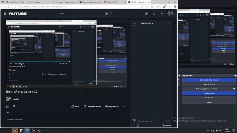
Task: Open the browser three-dots settings menu
Action: (x=170, y=7)
